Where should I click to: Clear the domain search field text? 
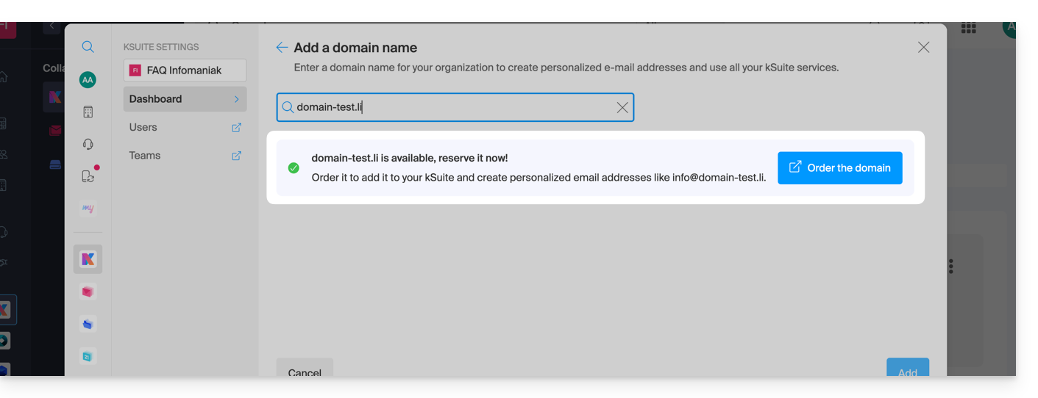coord(622,108)
